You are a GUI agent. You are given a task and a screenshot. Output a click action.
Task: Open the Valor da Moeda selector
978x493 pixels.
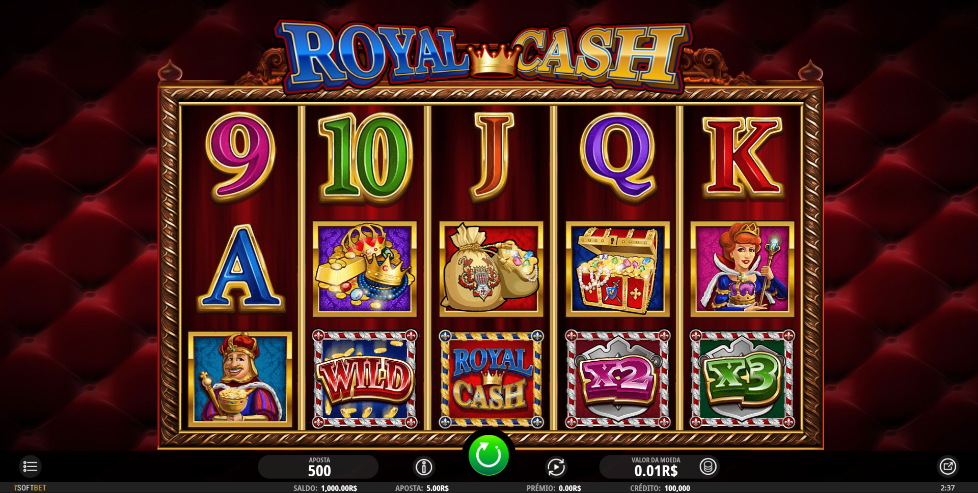point(656,467)
